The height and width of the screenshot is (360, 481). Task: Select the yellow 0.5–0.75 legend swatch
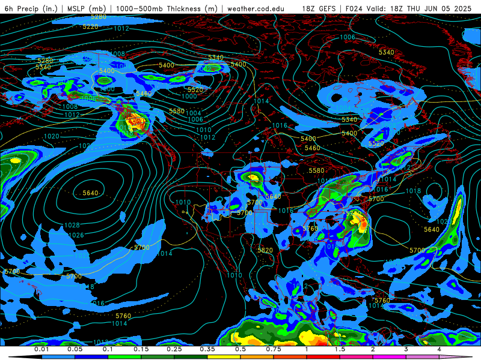[x=224, y=357]
